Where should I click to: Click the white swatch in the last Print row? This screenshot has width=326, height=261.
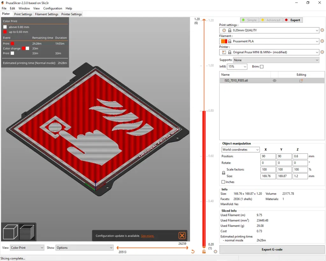(x=12, y=53)
